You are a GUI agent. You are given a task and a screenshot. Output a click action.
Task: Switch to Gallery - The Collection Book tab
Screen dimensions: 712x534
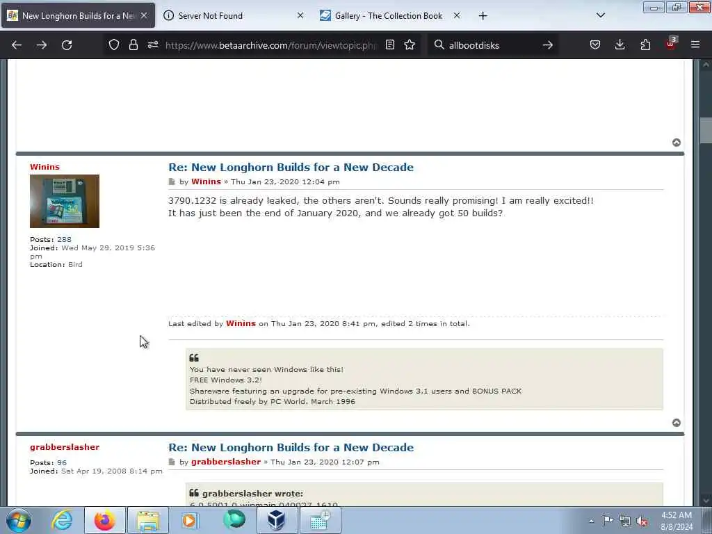point(389,16)
